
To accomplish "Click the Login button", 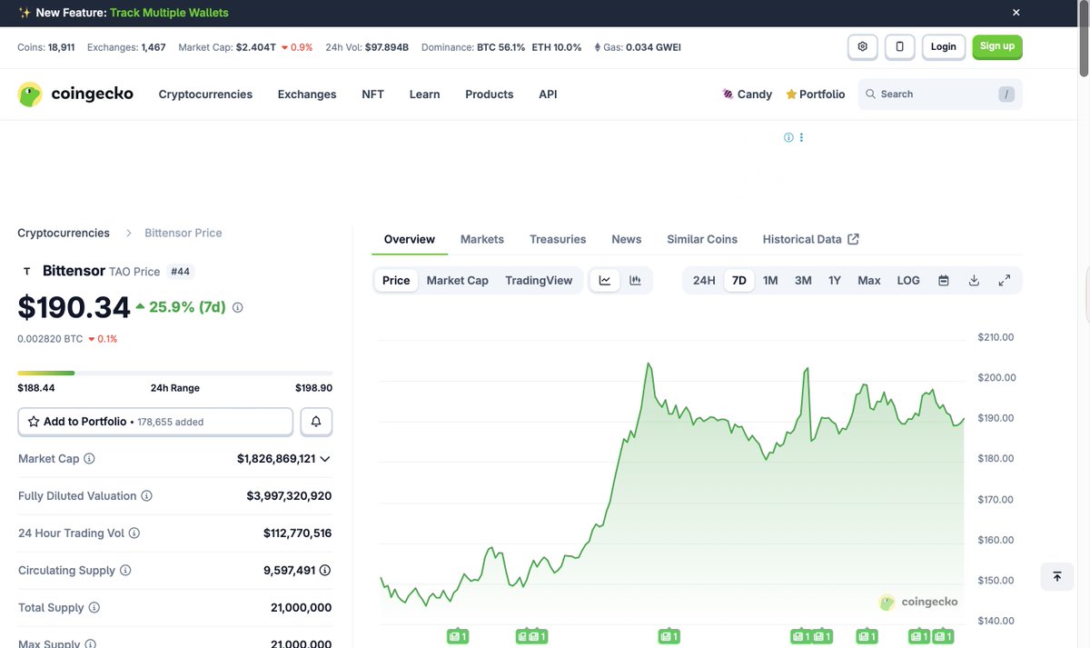I will click(944, 46).
